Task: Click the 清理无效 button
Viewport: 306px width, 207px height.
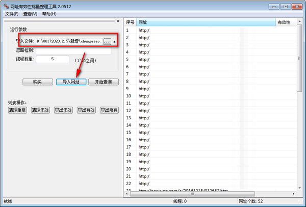Action: (40, 110)
